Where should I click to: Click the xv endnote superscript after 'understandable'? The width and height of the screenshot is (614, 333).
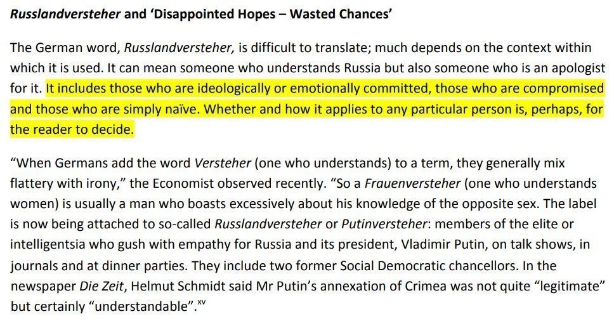(202, 302)
